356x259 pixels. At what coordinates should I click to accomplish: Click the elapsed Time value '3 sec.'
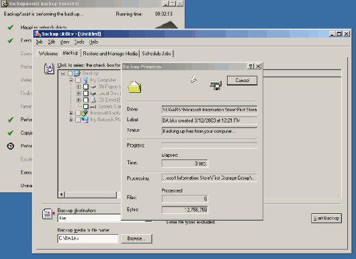coord(185,163)
